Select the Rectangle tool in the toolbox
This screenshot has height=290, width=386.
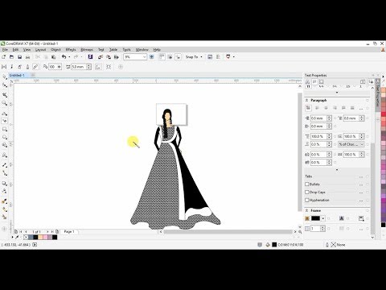click(x=5, y=129)
